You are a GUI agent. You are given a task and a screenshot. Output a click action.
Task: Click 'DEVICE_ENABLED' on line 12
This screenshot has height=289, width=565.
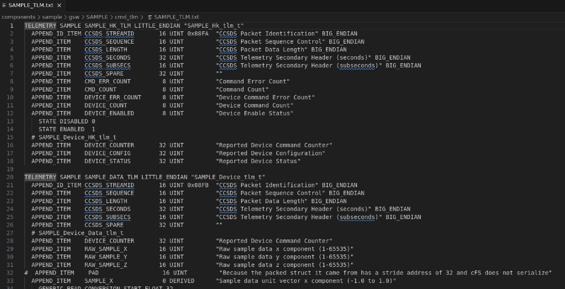109,113
